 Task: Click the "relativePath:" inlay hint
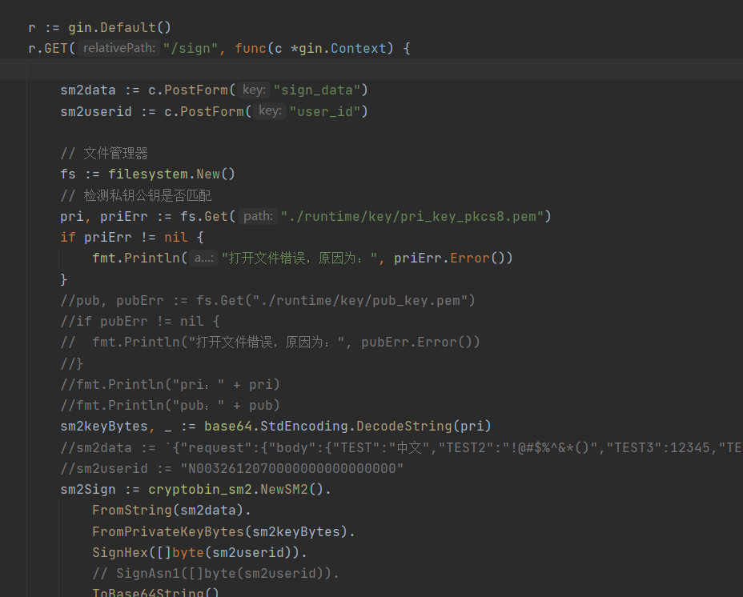pos(119,48)
